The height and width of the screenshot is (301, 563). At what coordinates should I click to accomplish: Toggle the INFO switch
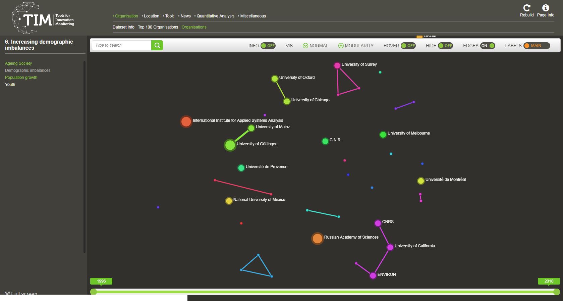tap(268, 46)
